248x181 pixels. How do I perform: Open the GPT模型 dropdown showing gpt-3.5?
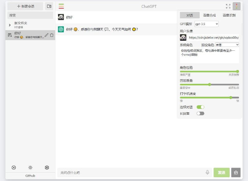pyautogui.click(x=206, y=23)
